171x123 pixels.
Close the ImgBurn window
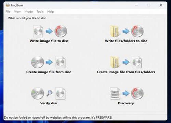pyautogui.click(x=161, y=5)
